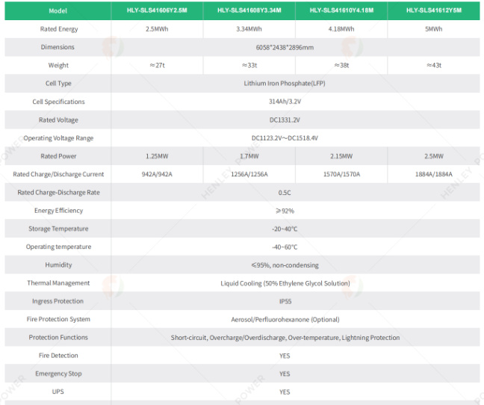This screenshot has width=484, height=405.
Task: Select the 'Emergency Stop' row label
Action: [58, 374]
